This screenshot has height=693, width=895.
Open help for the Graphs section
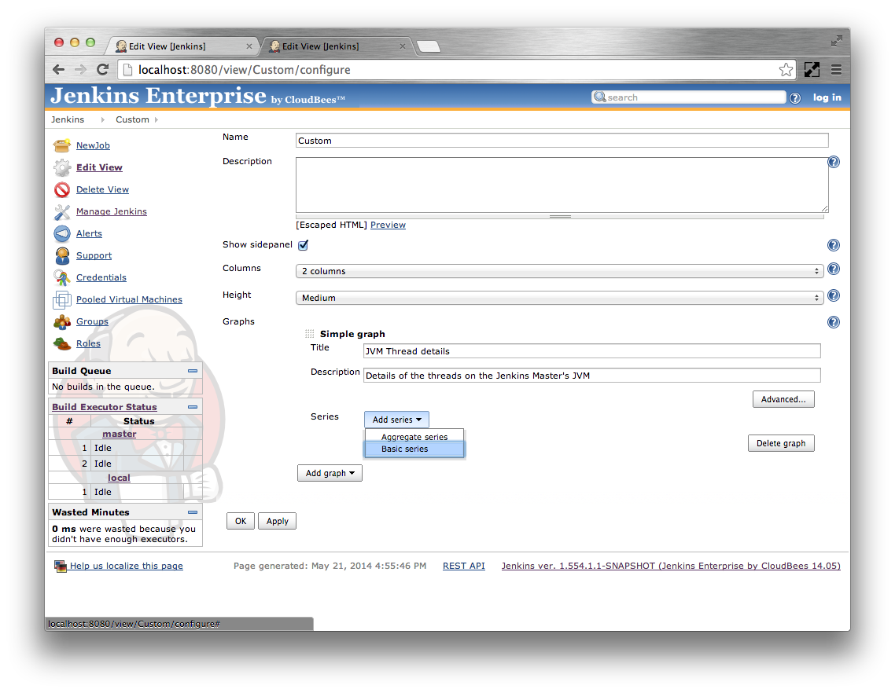pos(834,322)
